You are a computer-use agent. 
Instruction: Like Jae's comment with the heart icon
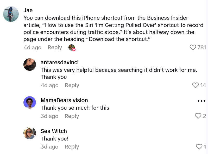tap(193, 47)
